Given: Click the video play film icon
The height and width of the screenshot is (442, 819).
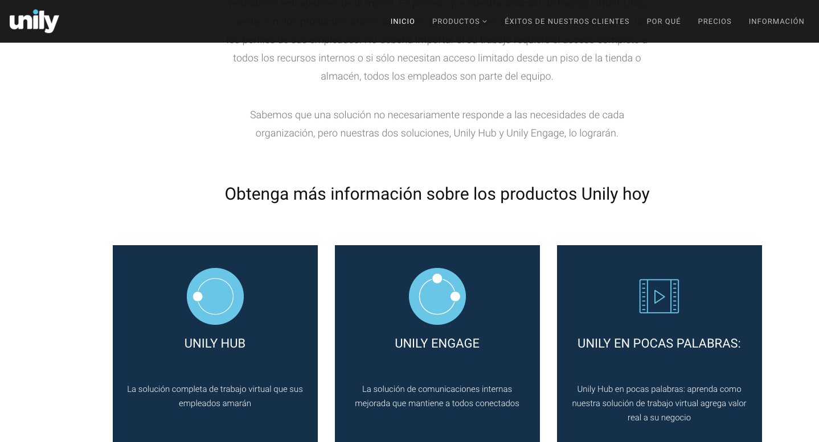Looking at the screenshot, I should pos(659,296).
